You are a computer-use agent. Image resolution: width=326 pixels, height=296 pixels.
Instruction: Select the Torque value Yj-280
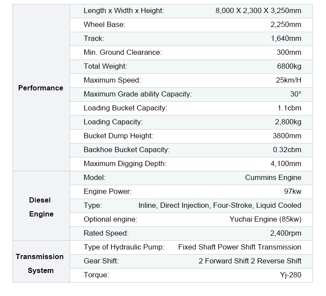pos(291,275)
